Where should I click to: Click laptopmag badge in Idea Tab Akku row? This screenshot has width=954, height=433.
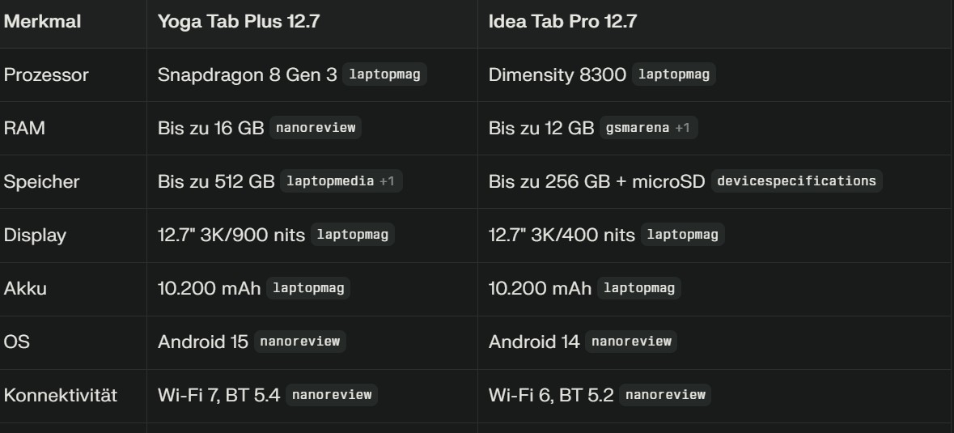639,288
